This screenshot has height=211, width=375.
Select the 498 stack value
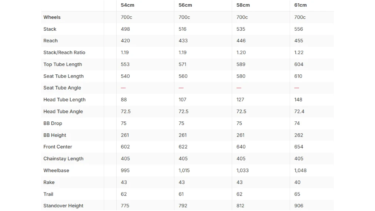[125, 29]
